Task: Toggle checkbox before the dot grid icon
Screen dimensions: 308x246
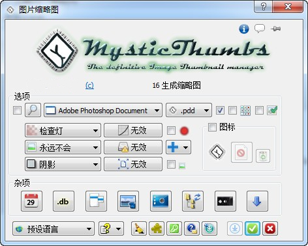Action: (x=232, y=110)
